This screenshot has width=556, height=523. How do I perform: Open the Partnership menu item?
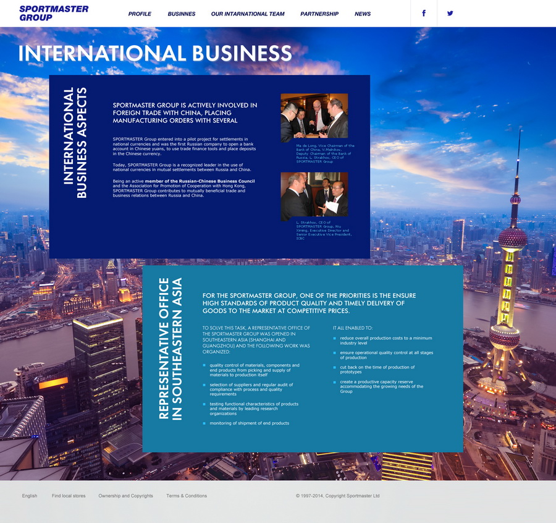pos(319,14)
